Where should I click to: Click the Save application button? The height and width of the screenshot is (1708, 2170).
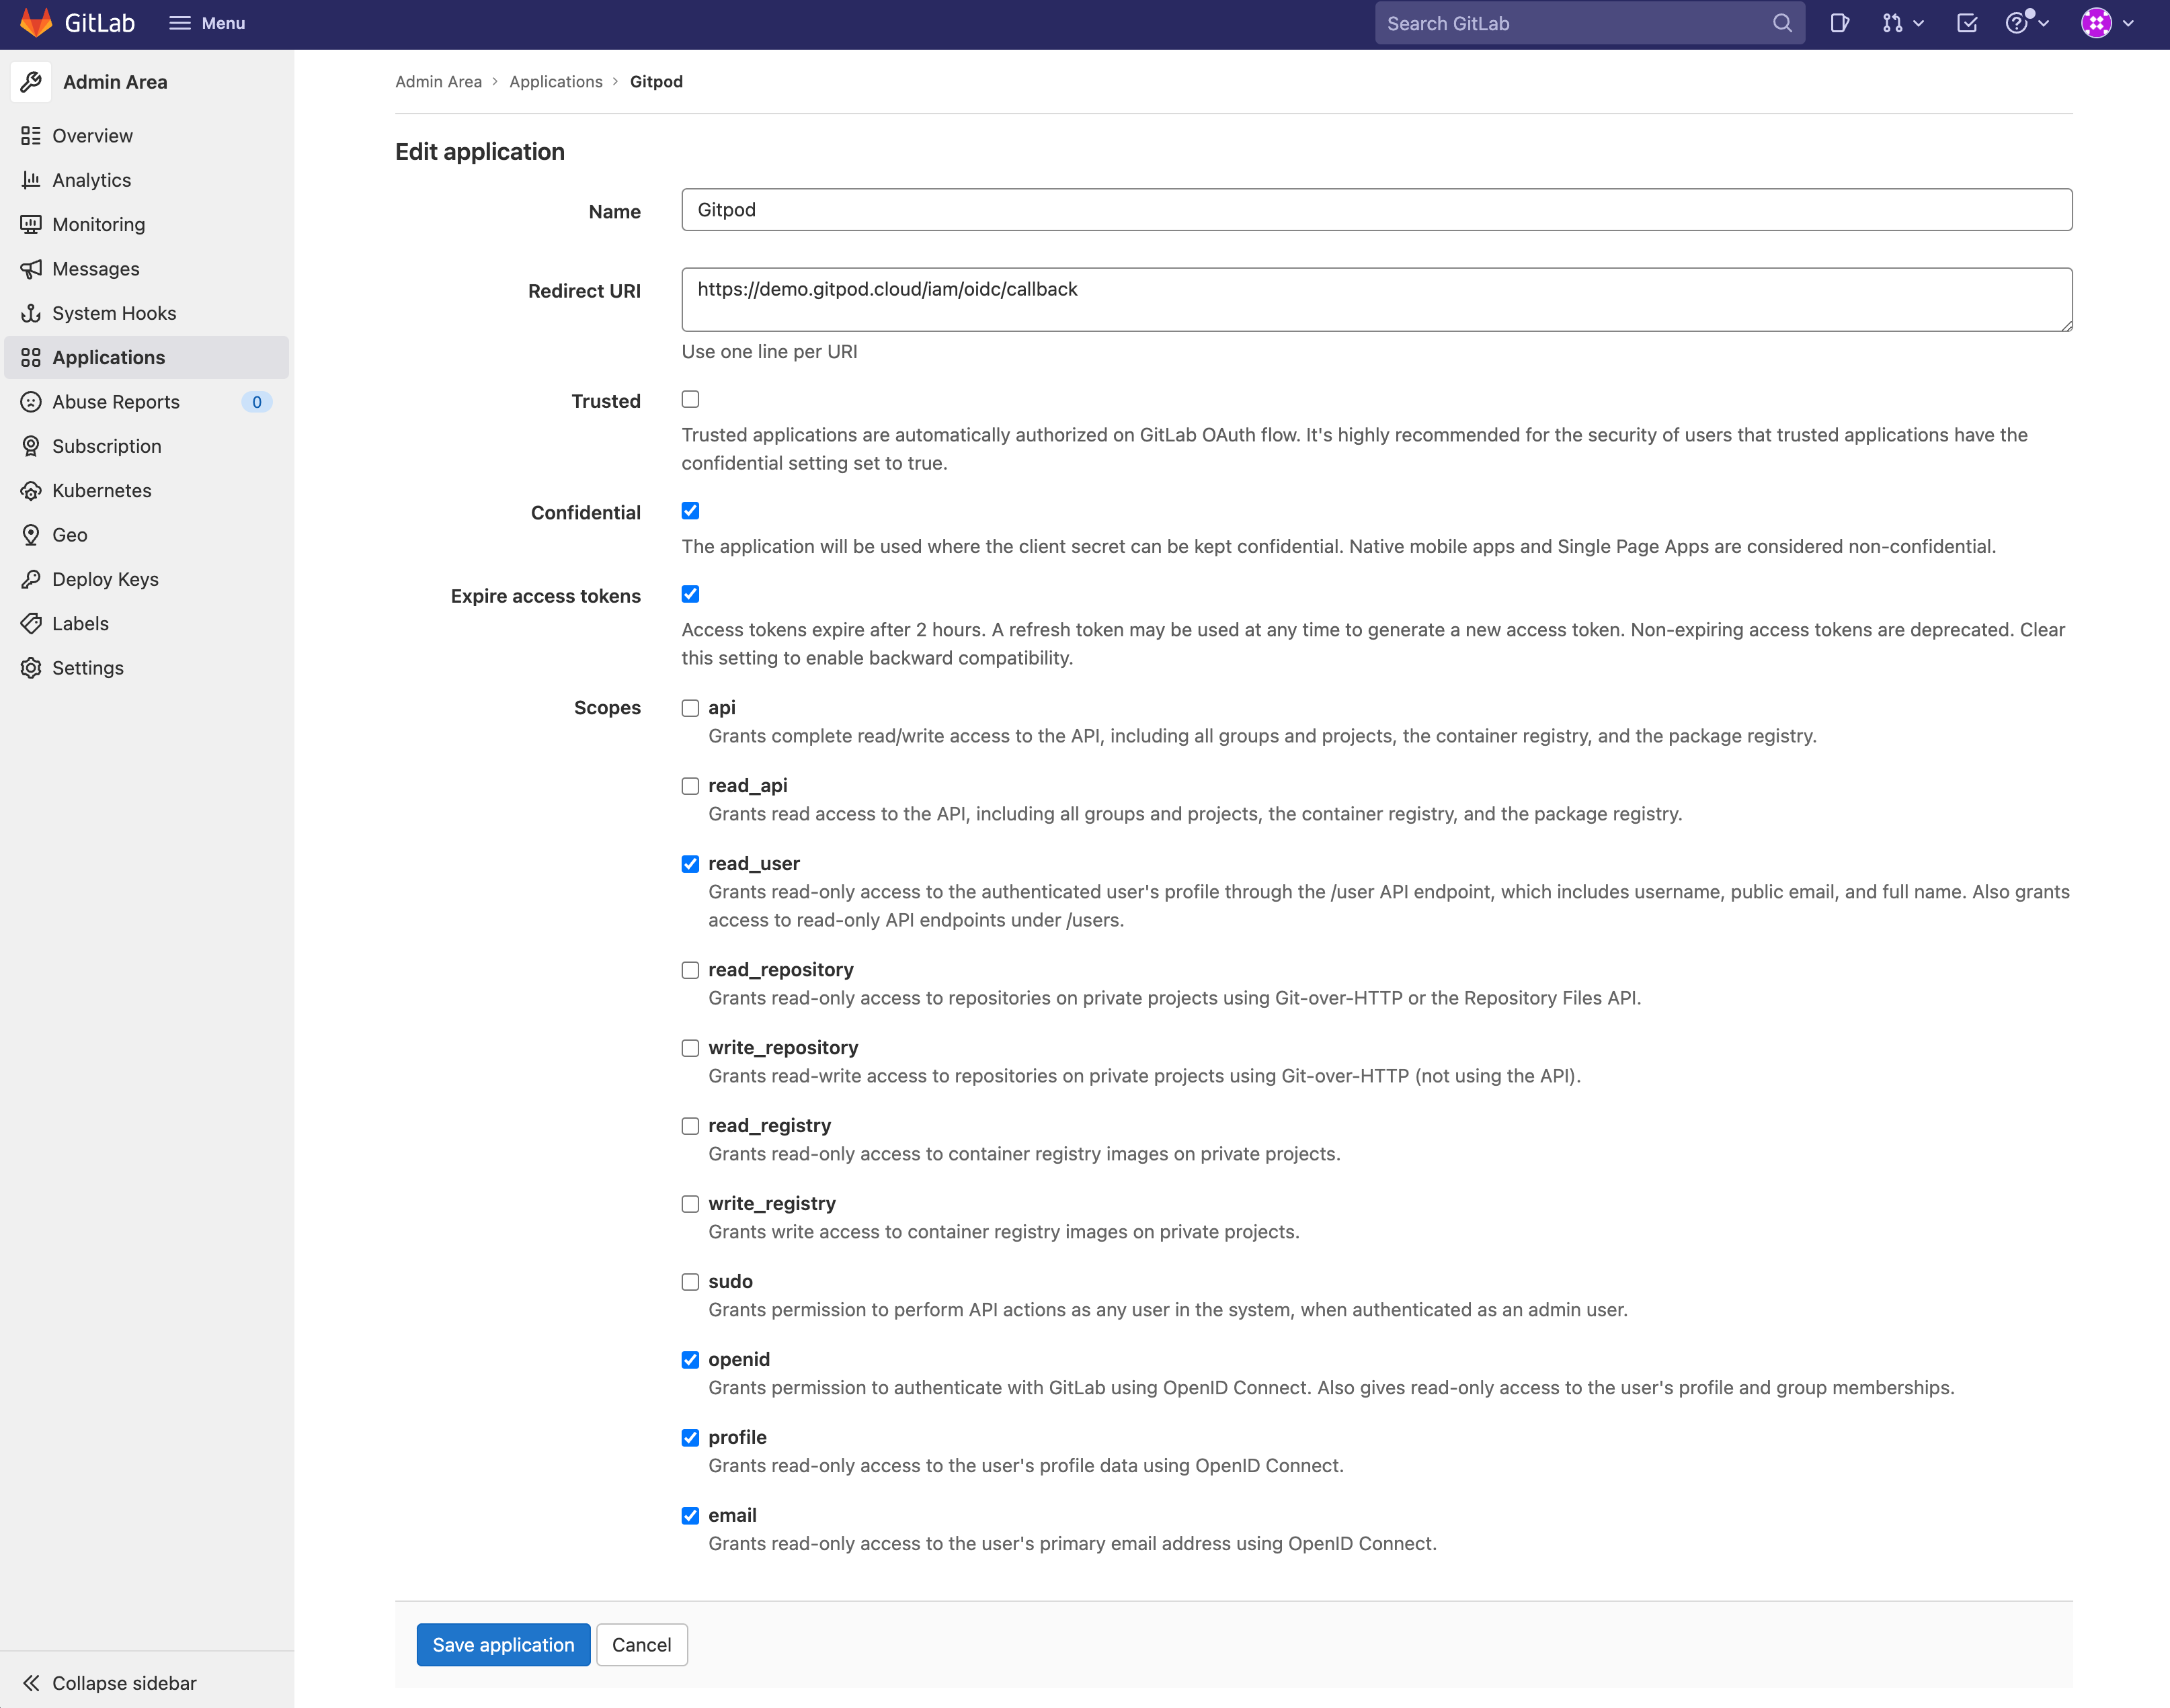click(504, 1645)
